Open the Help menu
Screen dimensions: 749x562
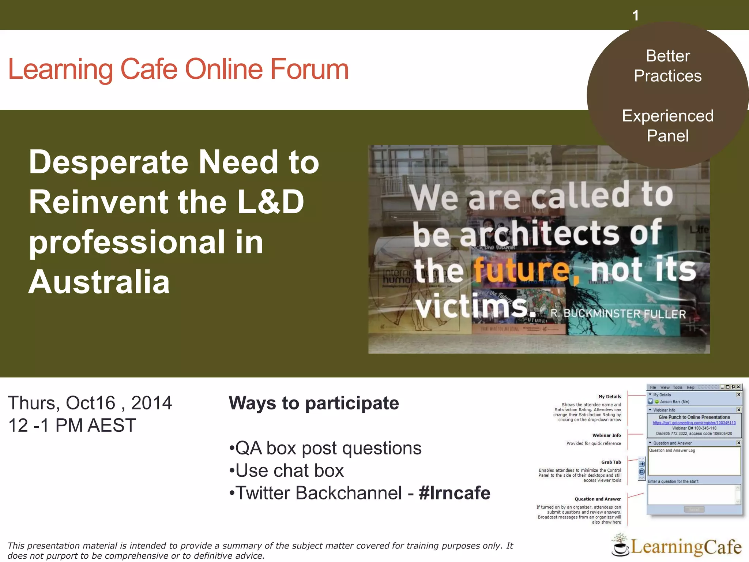click(x=690, y=387)
